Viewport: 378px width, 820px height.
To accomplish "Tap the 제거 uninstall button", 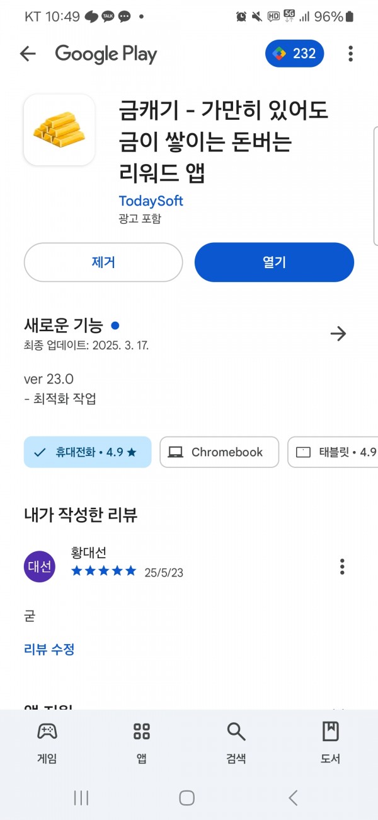I will [x=103, y=262].
